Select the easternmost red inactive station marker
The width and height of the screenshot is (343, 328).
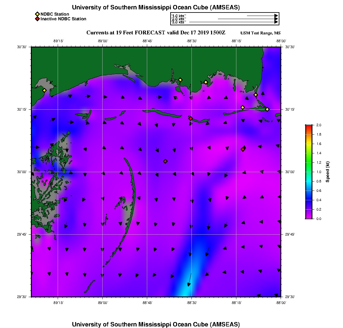tap(243, 149)
